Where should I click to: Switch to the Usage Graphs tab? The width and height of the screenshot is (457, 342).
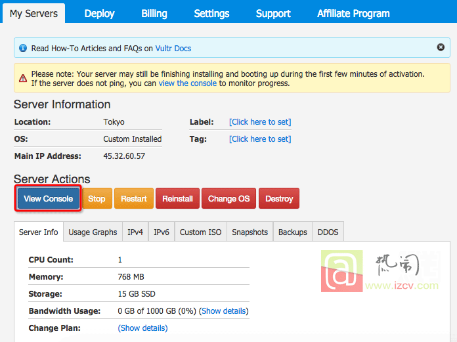(93, 232)
